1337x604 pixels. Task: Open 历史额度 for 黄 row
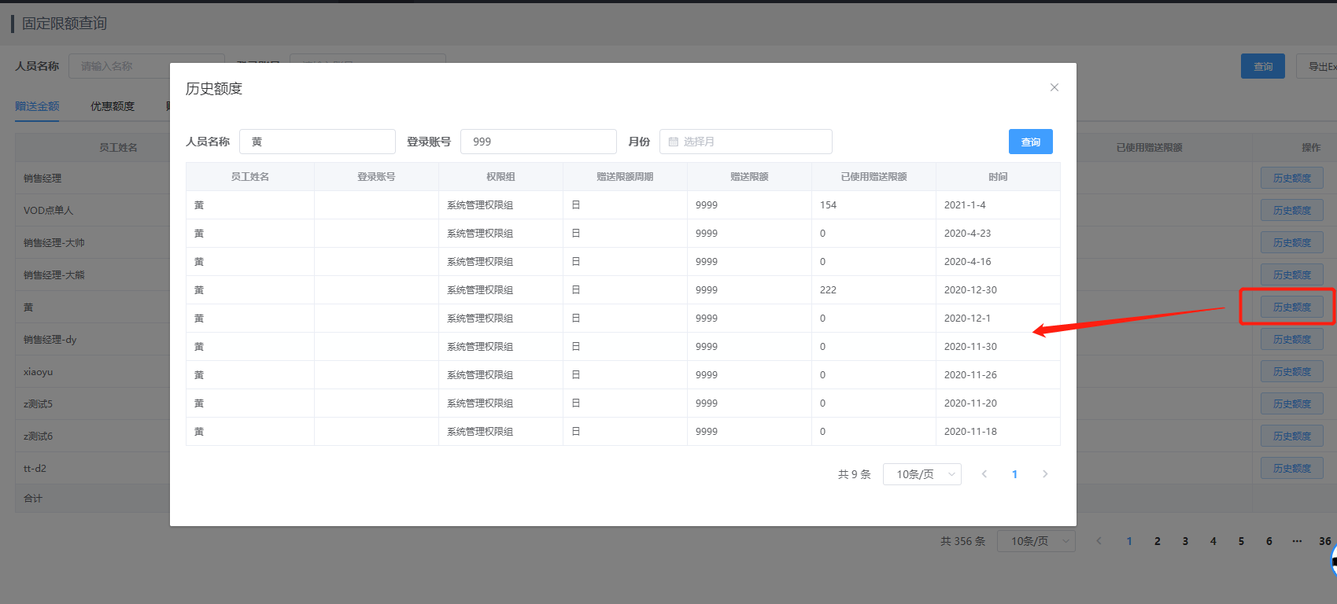(x=1292, y=307)
